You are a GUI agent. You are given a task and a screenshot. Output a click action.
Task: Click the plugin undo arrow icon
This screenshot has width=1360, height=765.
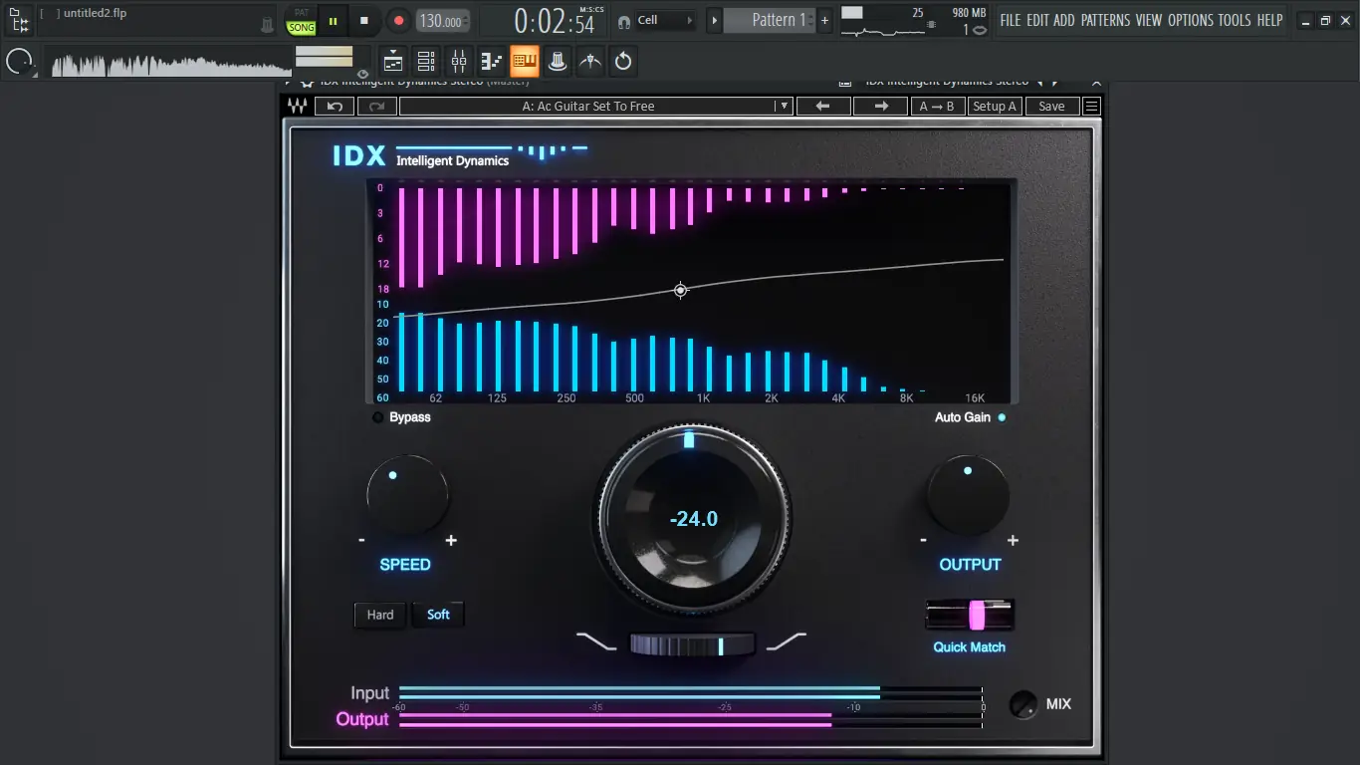point(336,107)
